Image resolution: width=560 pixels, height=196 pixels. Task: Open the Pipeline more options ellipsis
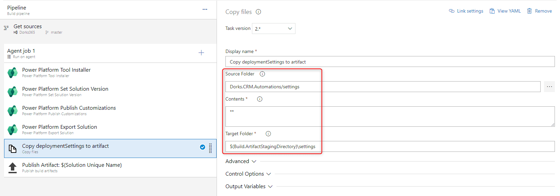[x=205, y=10]
